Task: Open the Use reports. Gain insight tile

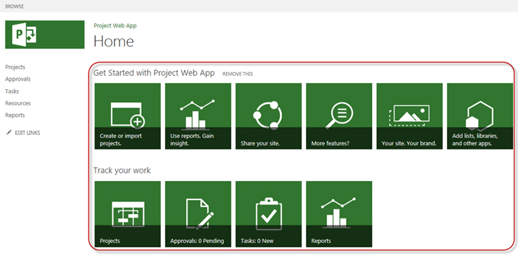Action: [x=198, y=116]
